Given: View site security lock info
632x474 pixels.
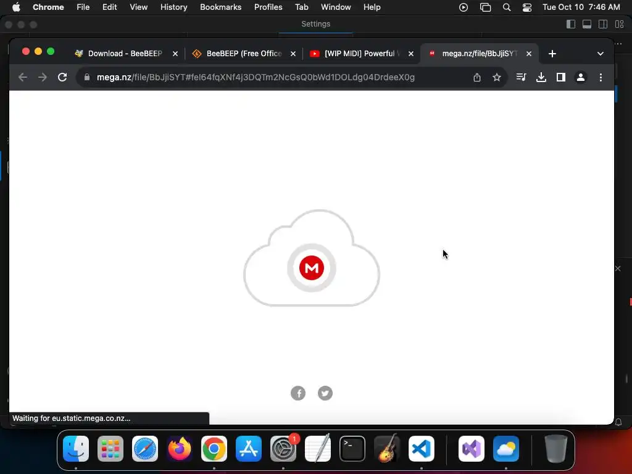Looking at the screenshot, I should [86, 77].
